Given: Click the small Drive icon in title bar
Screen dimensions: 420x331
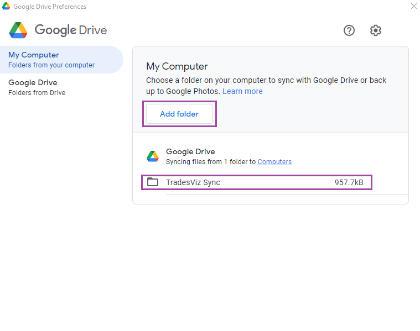Looking at the screenshot, I should 6,7.
